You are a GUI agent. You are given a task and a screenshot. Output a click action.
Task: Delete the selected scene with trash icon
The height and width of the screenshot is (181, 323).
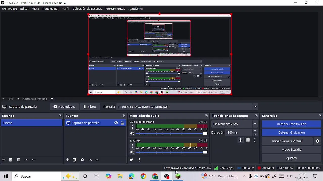pyautogui.click(x=11, y=160)
